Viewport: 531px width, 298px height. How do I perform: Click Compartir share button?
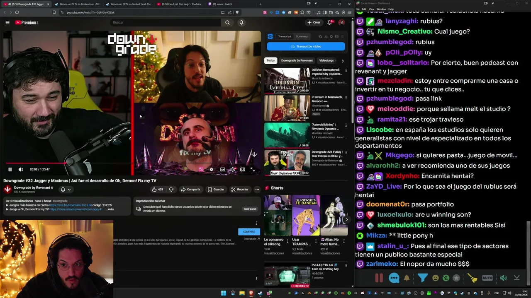pyautogui.click(x=191, y=190)
